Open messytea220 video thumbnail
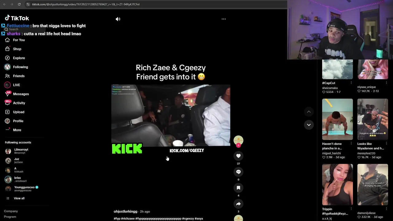393x221 pixels. (373, 119)
